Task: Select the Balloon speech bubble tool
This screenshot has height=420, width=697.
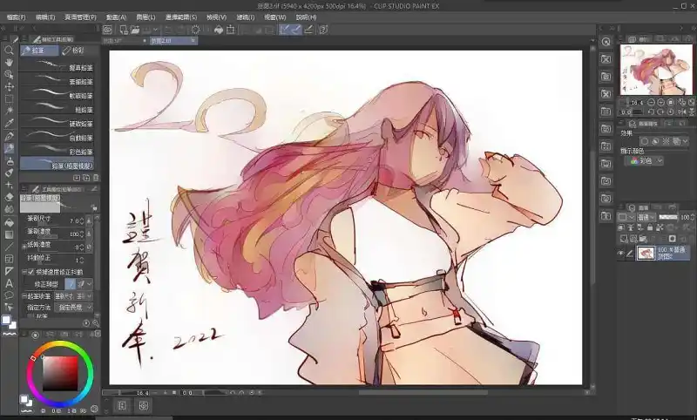Action: coord(9,295)
